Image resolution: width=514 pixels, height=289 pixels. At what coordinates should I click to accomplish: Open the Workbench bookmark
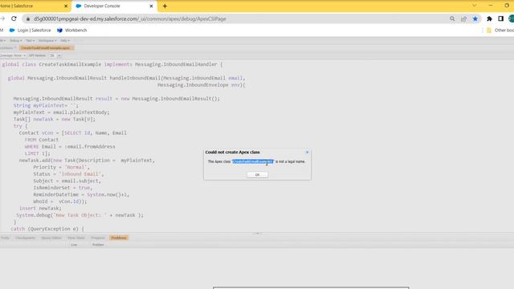[x=72, y=31]
